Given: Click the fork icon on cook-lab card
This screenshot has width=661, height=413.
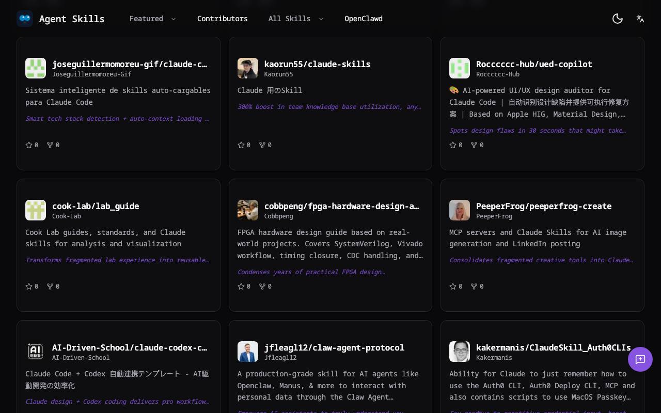Looking at the screenshot, I should click(x=50, y=287).
